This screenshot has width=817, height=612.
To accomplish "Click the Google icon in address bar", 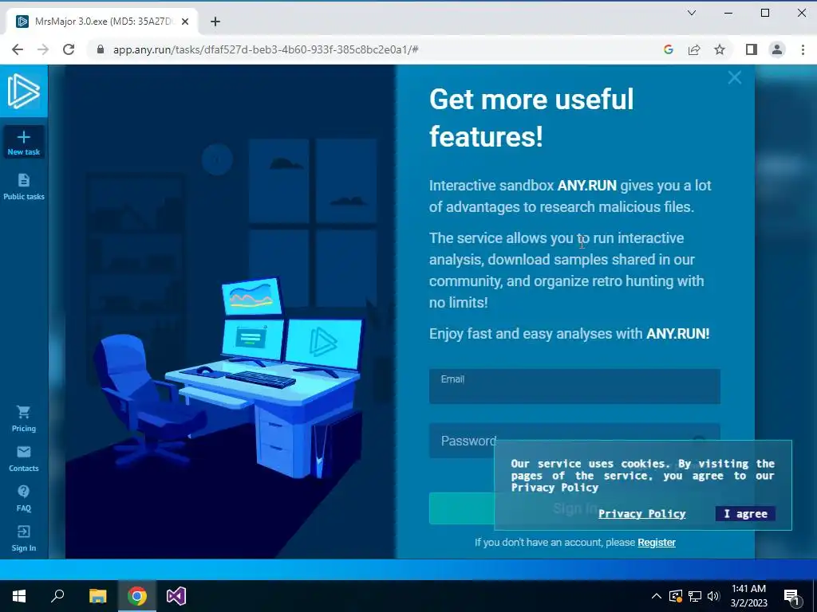I will pyautogui.click(x=669, y=49).
